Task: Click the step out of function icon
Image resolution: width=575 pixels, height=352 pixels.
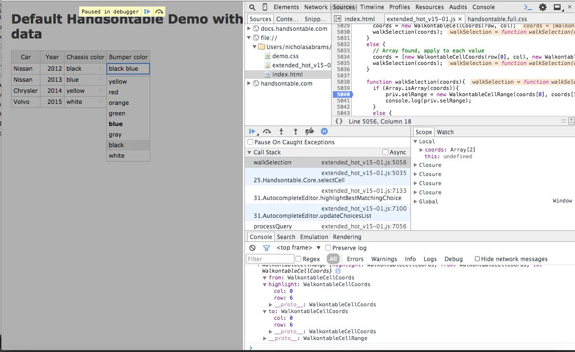Action: [295, 131]
